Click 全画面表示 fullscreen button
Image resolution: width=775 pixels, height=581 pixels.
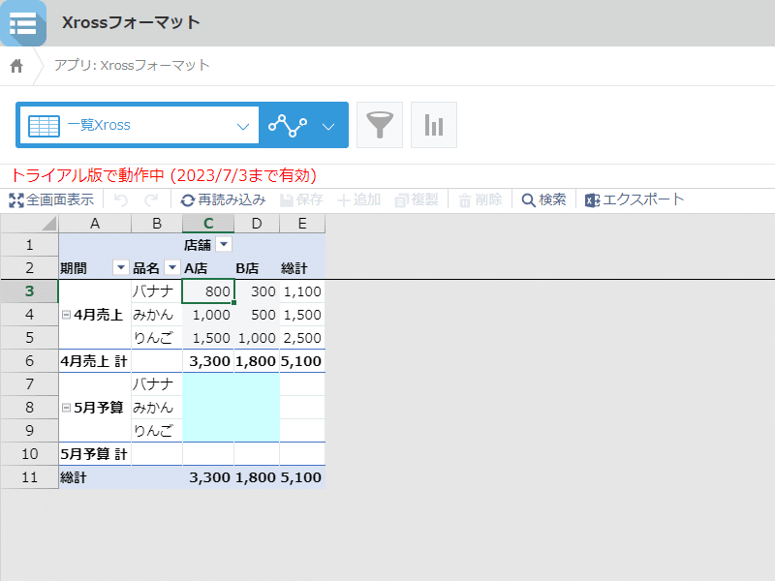(51, 200)
